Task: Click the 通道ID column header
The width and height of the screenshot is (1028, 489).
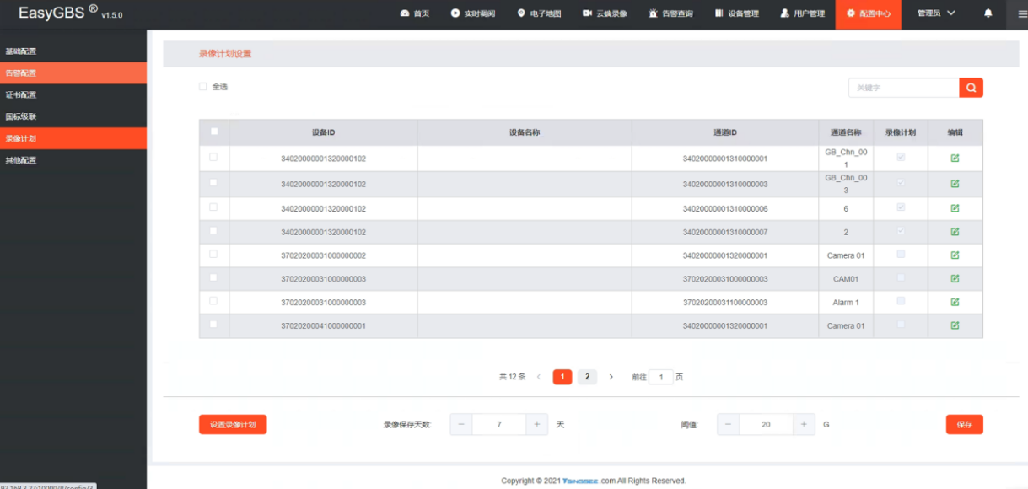Action: coord(725,132)
